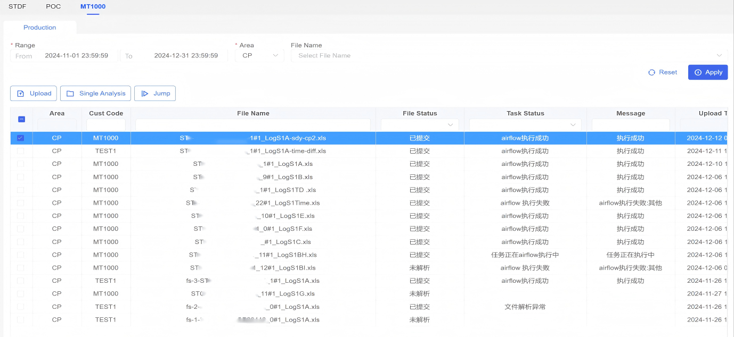Click task status 任务正在airflow执行中
Image resolution: width=734 pixels, height=337 pixels.
(525, 255)
